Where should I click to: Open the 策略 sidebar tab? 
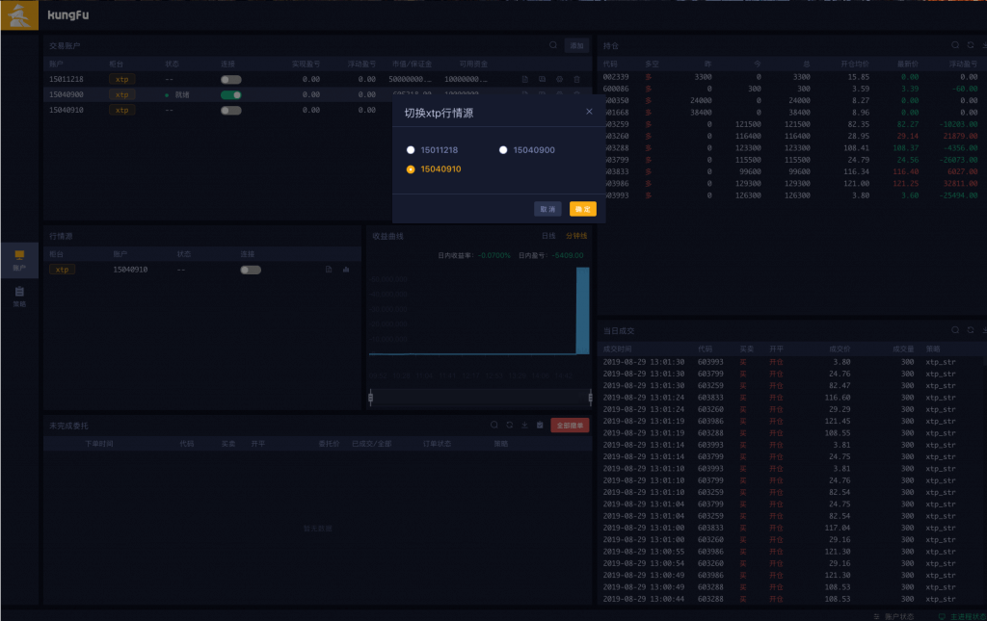click(19, 296)
